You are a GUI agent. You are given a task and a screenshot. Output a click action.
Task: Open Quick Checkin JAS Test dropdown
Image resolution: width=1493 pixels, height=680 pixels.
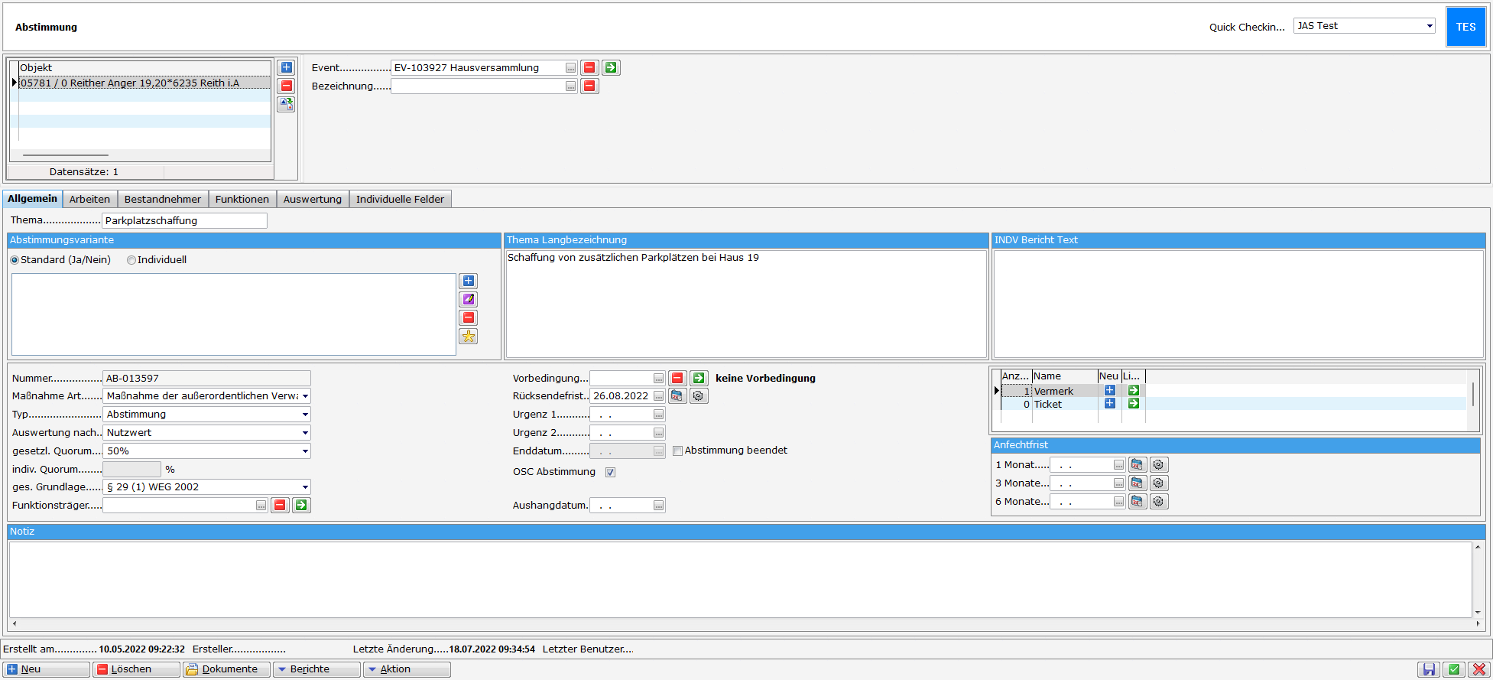[x=1429, y=26]
